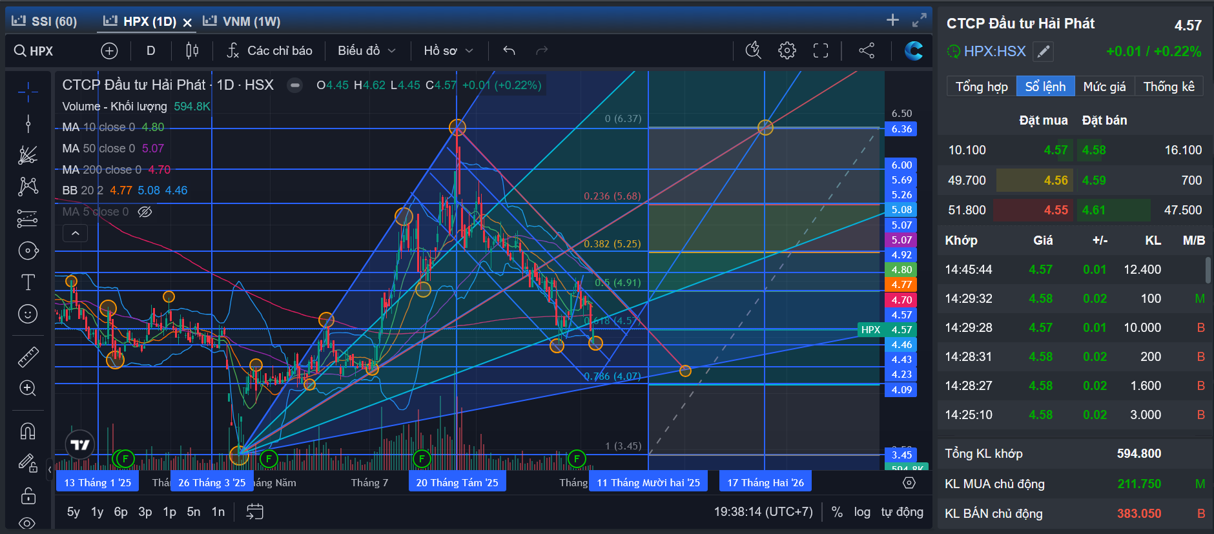Image resolution: width=1214 pixels, height=534 pixels.
Task: Click the pencil edit icon beside HPX:HSX
Action: (1044, 52)
